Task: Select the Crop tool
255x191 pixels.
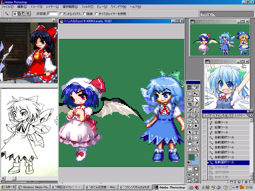Action: click(x=190, y=104)
